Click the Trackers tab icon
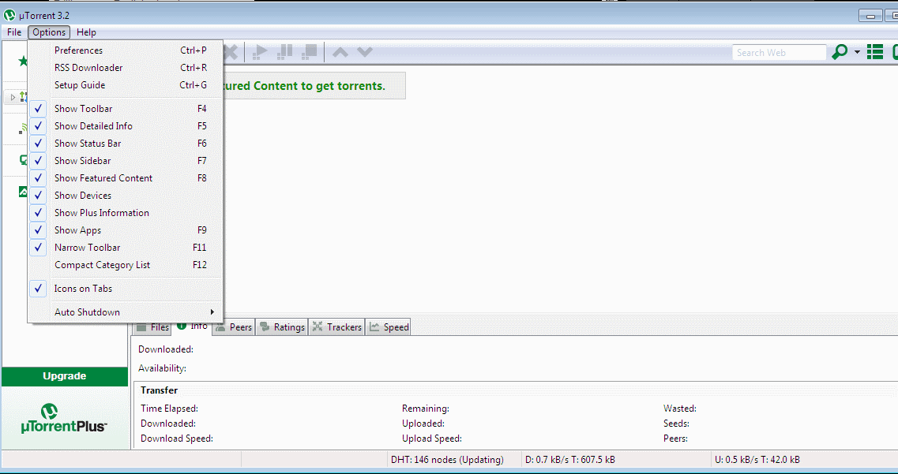 click(x=317, y=327)
